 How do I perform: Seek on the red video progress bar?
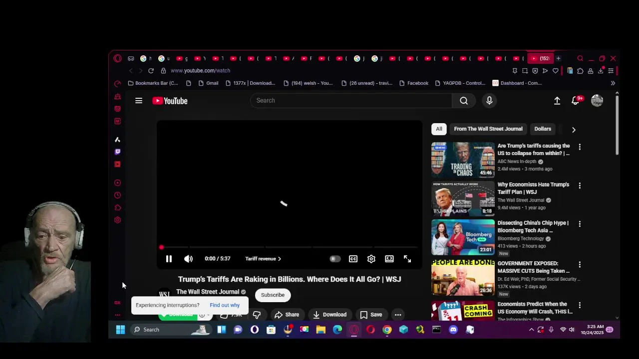[290, 247]
